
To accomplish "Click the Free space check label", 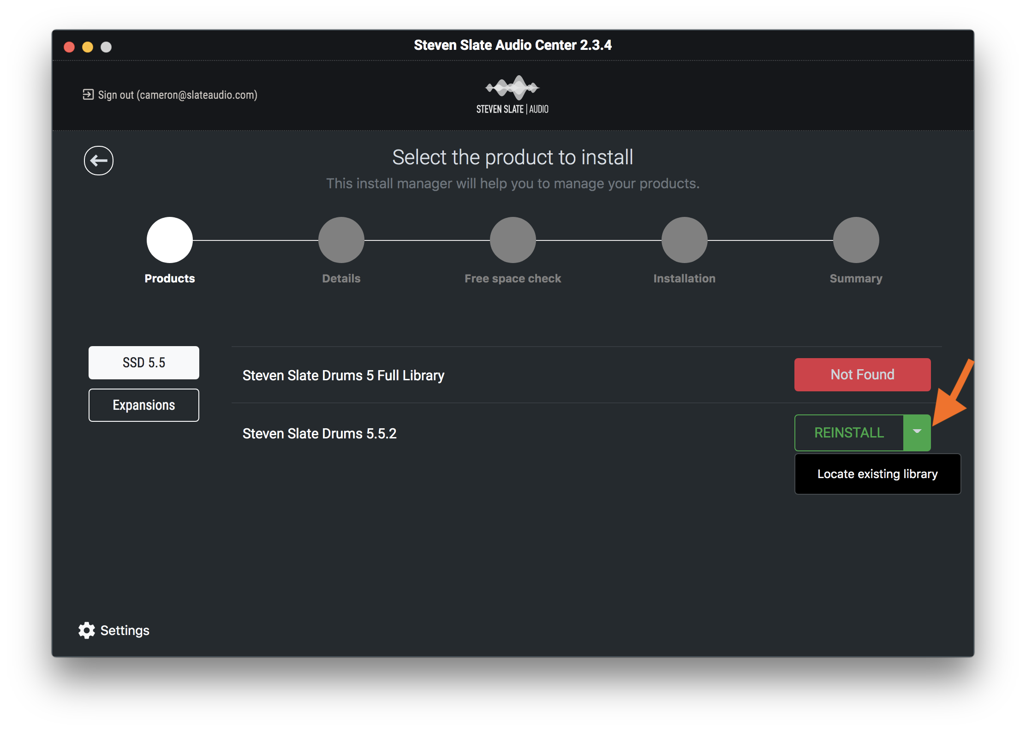I will point(513,278).
